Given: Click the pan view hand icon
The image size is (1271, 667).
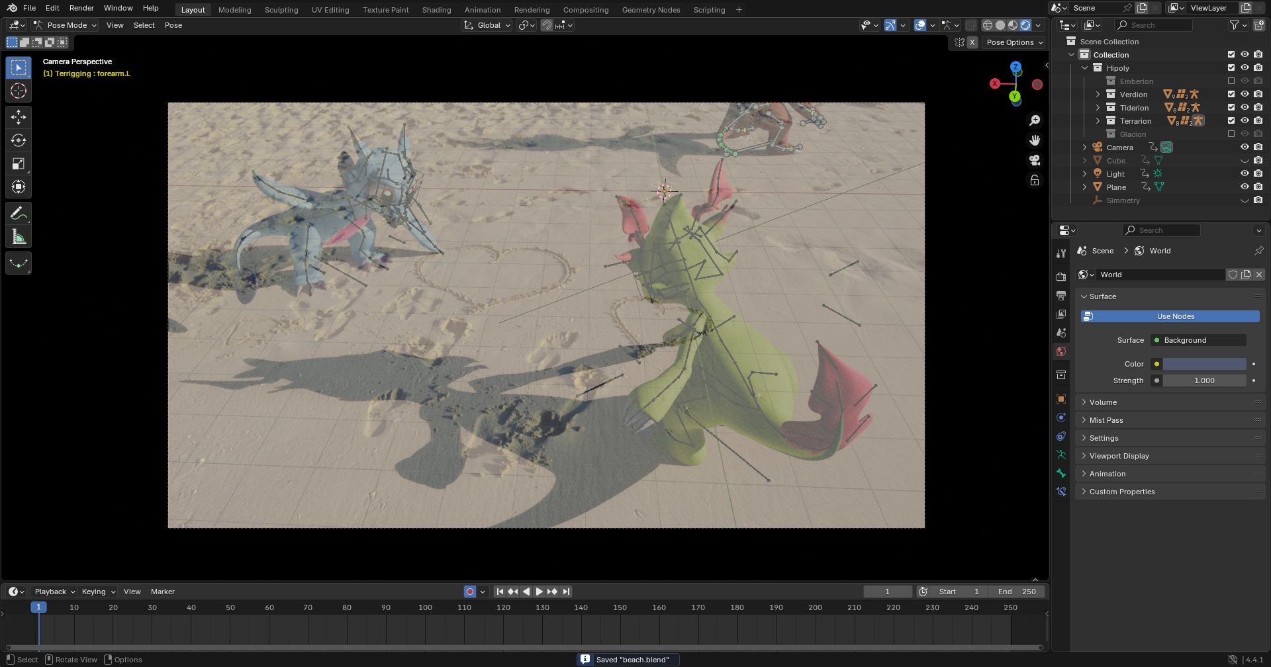Looking at the screenshot, I should tap(1035, 140).
